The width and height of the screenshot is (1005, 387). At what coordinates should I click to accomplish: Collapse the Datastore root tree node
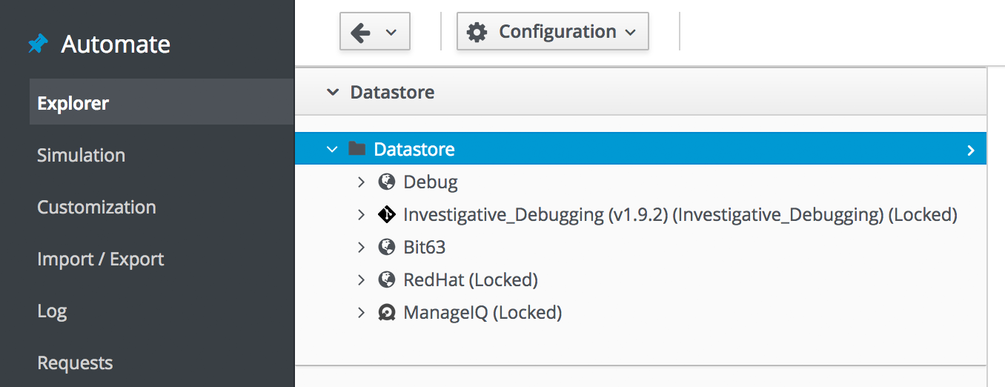click(332, 149)
